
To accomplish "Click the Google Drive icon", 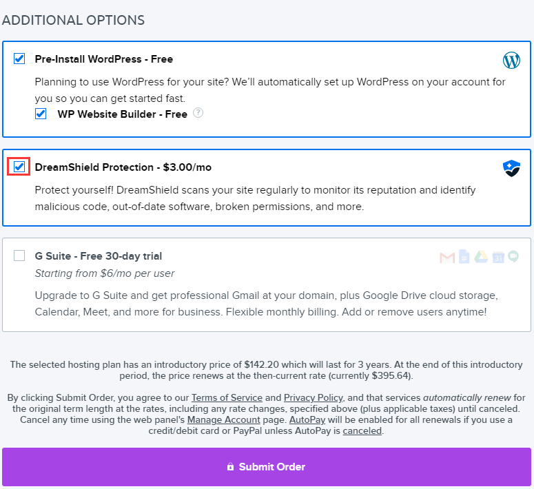I will pyautogui.click(x=481, y=257).
